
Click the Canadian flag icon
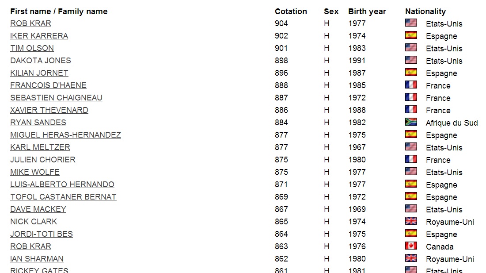pos(411,246)
